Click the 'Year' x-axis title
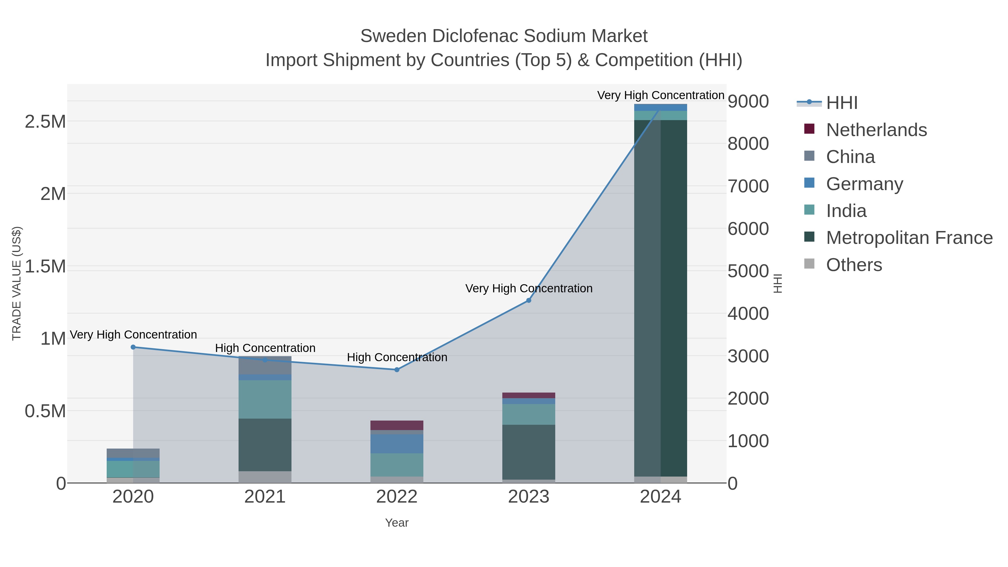Viewport: 1008px width, 567px height. click(397, 523)
